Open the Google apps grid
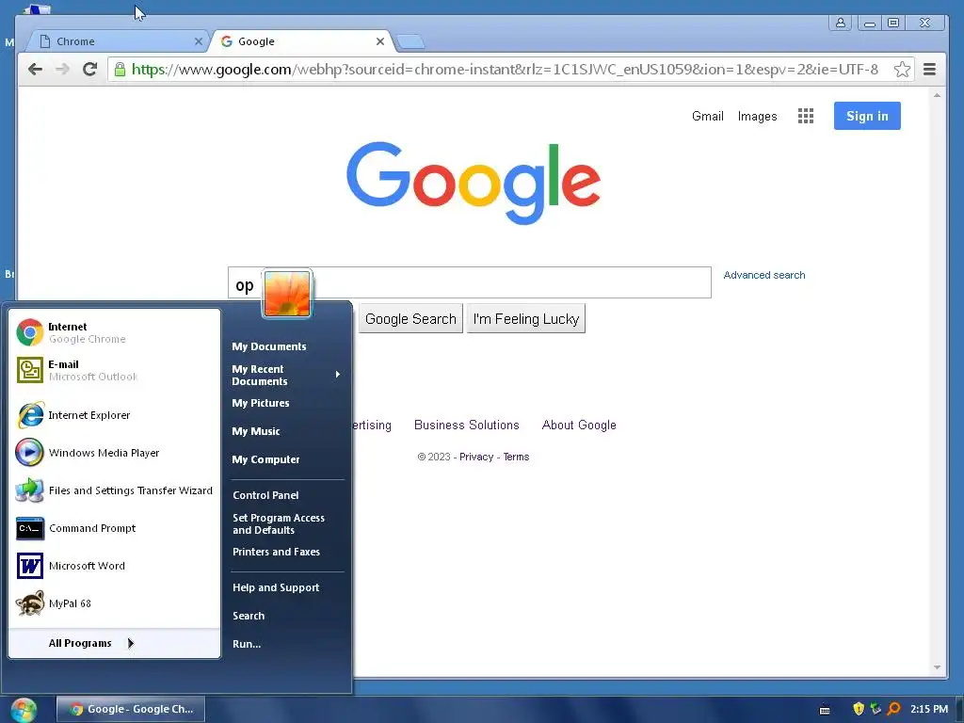Viewport: 964px width, 723px height. click(806, 116)
